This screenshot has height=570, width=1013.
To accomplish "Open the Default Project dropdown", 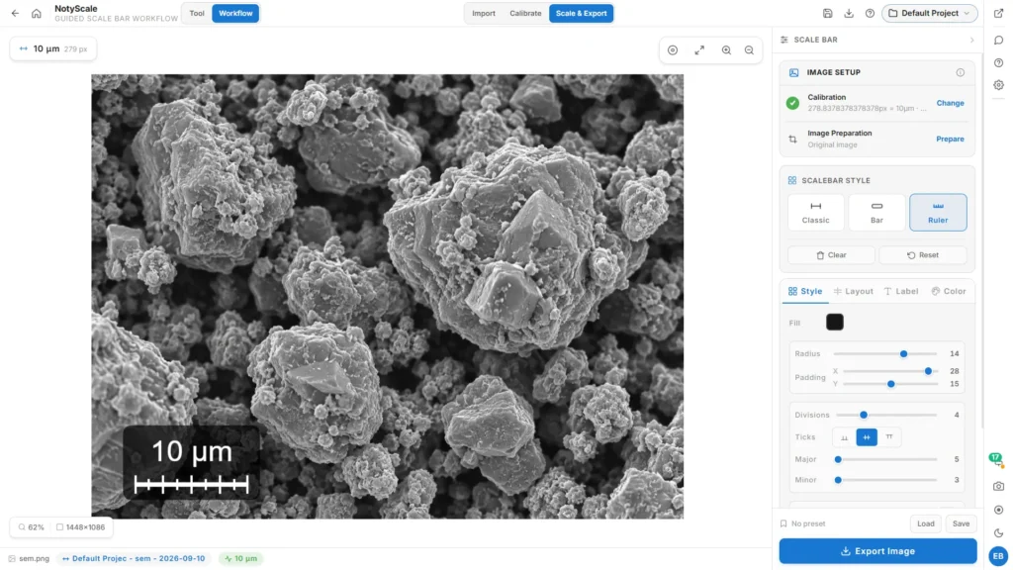I will (x=929, y=13).
